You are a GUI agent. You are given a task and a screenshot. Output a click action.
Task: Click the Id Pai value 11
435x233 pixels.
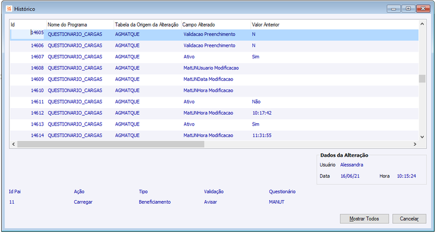12,202
